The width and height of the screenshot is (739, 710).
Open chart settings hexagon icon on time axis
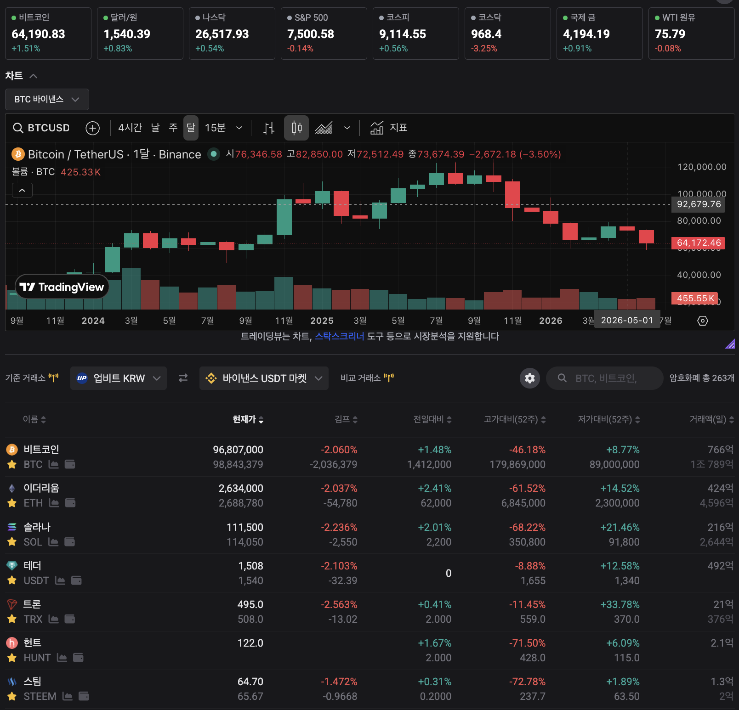point(703,321)
